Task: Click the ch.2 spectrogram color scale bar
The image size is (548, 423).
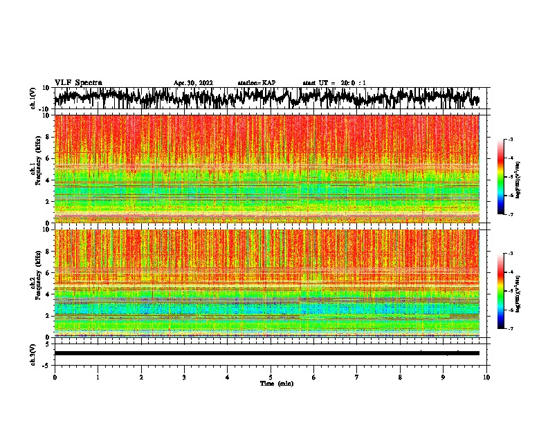Action: click(500, 291)
